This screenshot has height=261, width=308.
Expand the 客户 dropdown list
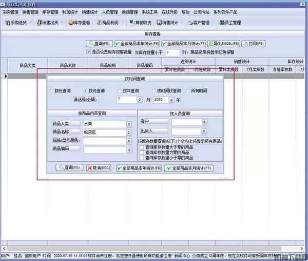(204, 122)
